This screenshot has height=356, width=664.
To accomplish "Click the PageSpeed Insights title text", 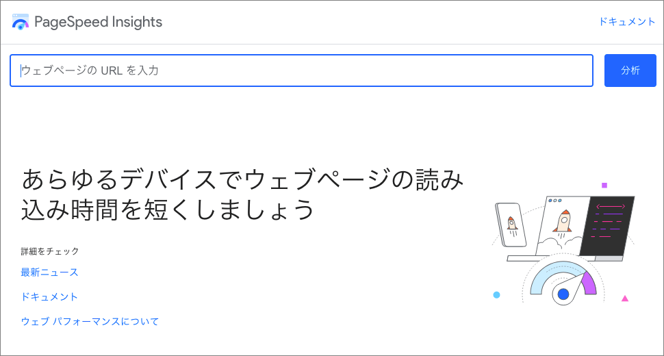I will tap(99, 22).
